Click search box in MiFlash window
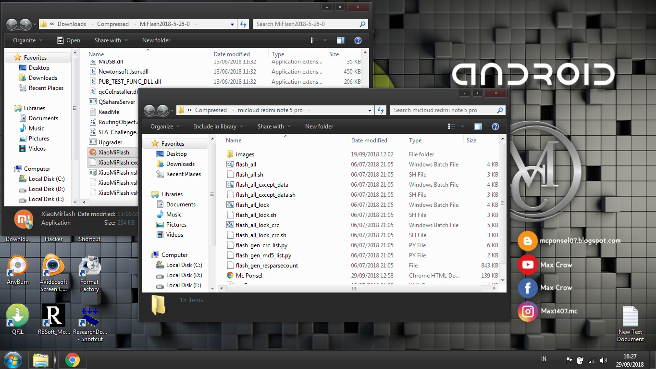The width and height of the screenshot is (656, 369). tap(310, 24)
